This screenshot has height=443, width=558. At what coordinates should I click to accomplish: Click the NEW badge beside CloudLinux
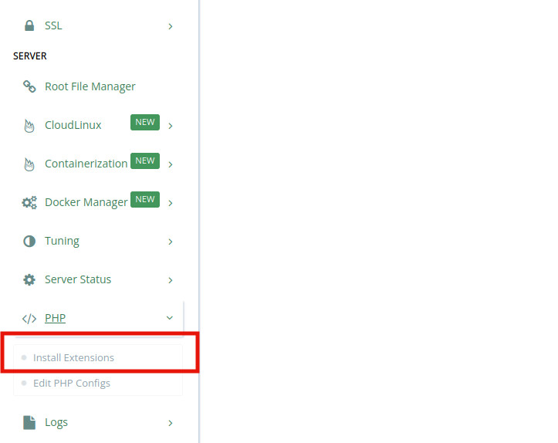tap(145, 122)
